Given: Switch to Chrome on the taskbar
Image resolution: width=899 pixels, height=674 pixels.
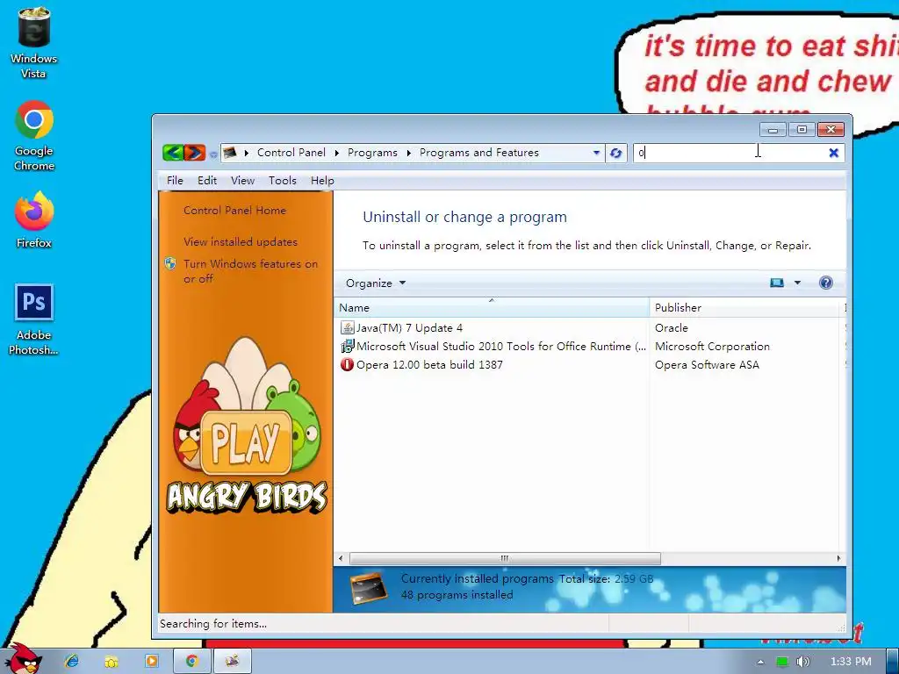Looking at the screenshot, I should [191, 661].
